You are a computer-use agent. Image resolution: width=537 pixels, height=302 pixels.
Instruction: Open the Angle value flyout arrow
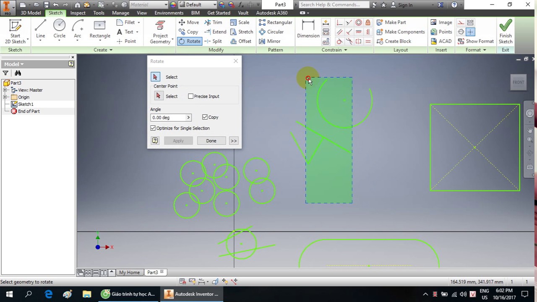pos(188,117)
